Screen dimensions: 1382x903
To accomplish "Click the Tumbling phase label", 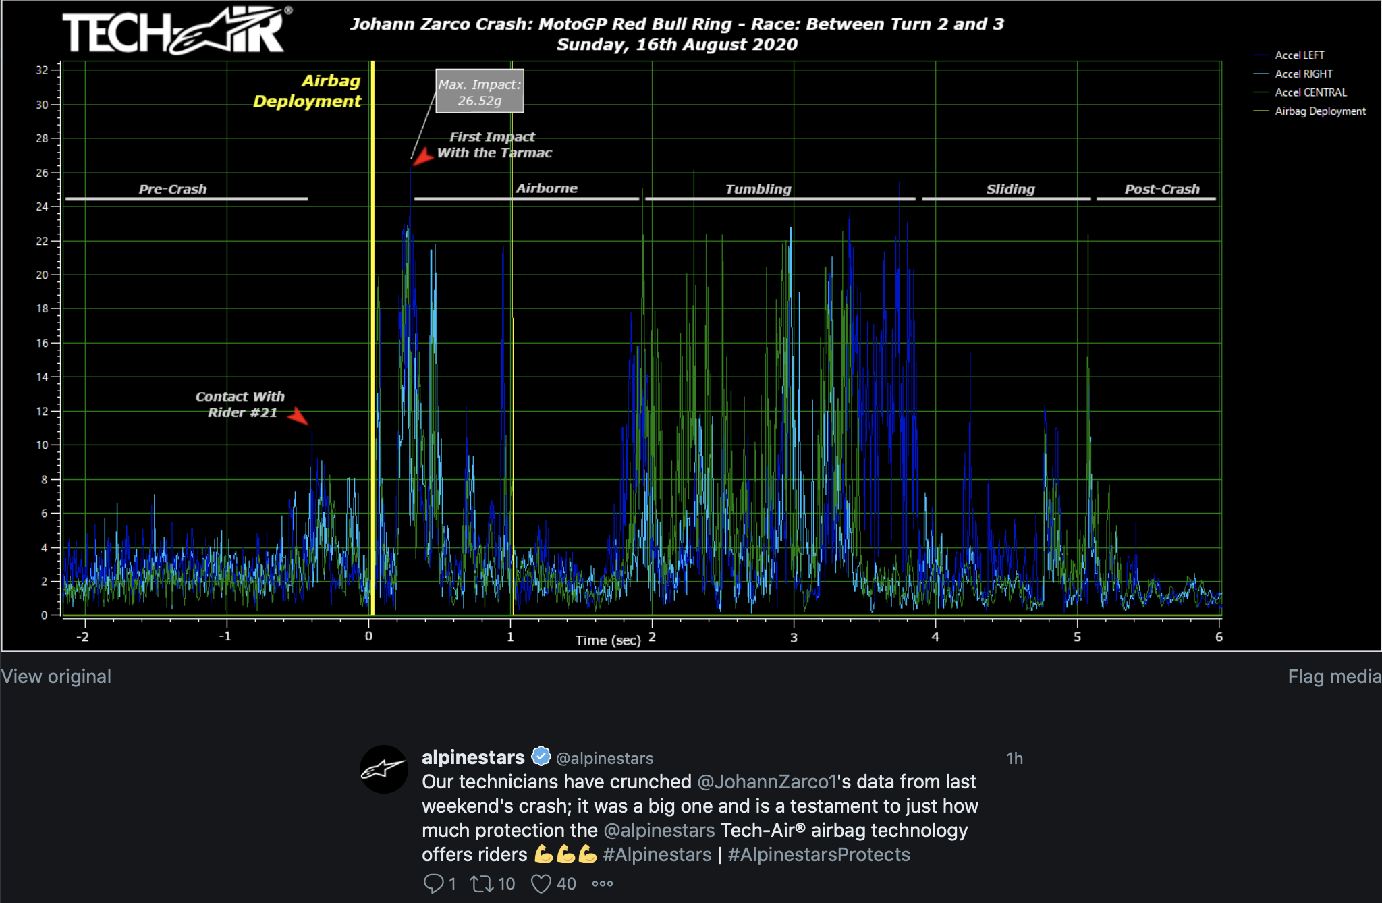I will click(758, 189).
